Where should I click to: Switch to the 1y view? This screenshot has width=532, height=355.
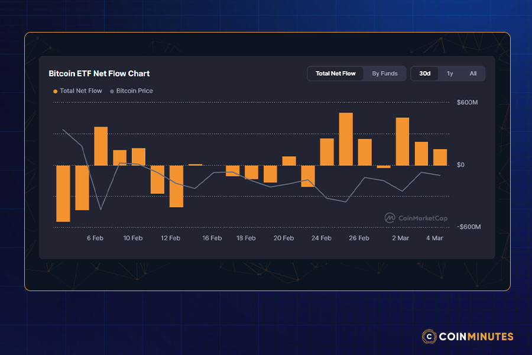click(x=449, y=73)
